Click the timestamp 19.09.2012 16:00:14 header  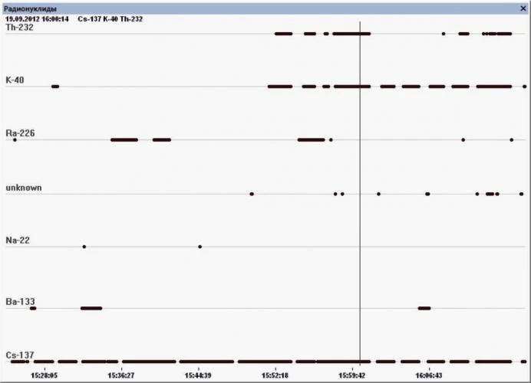pos(37,19)
